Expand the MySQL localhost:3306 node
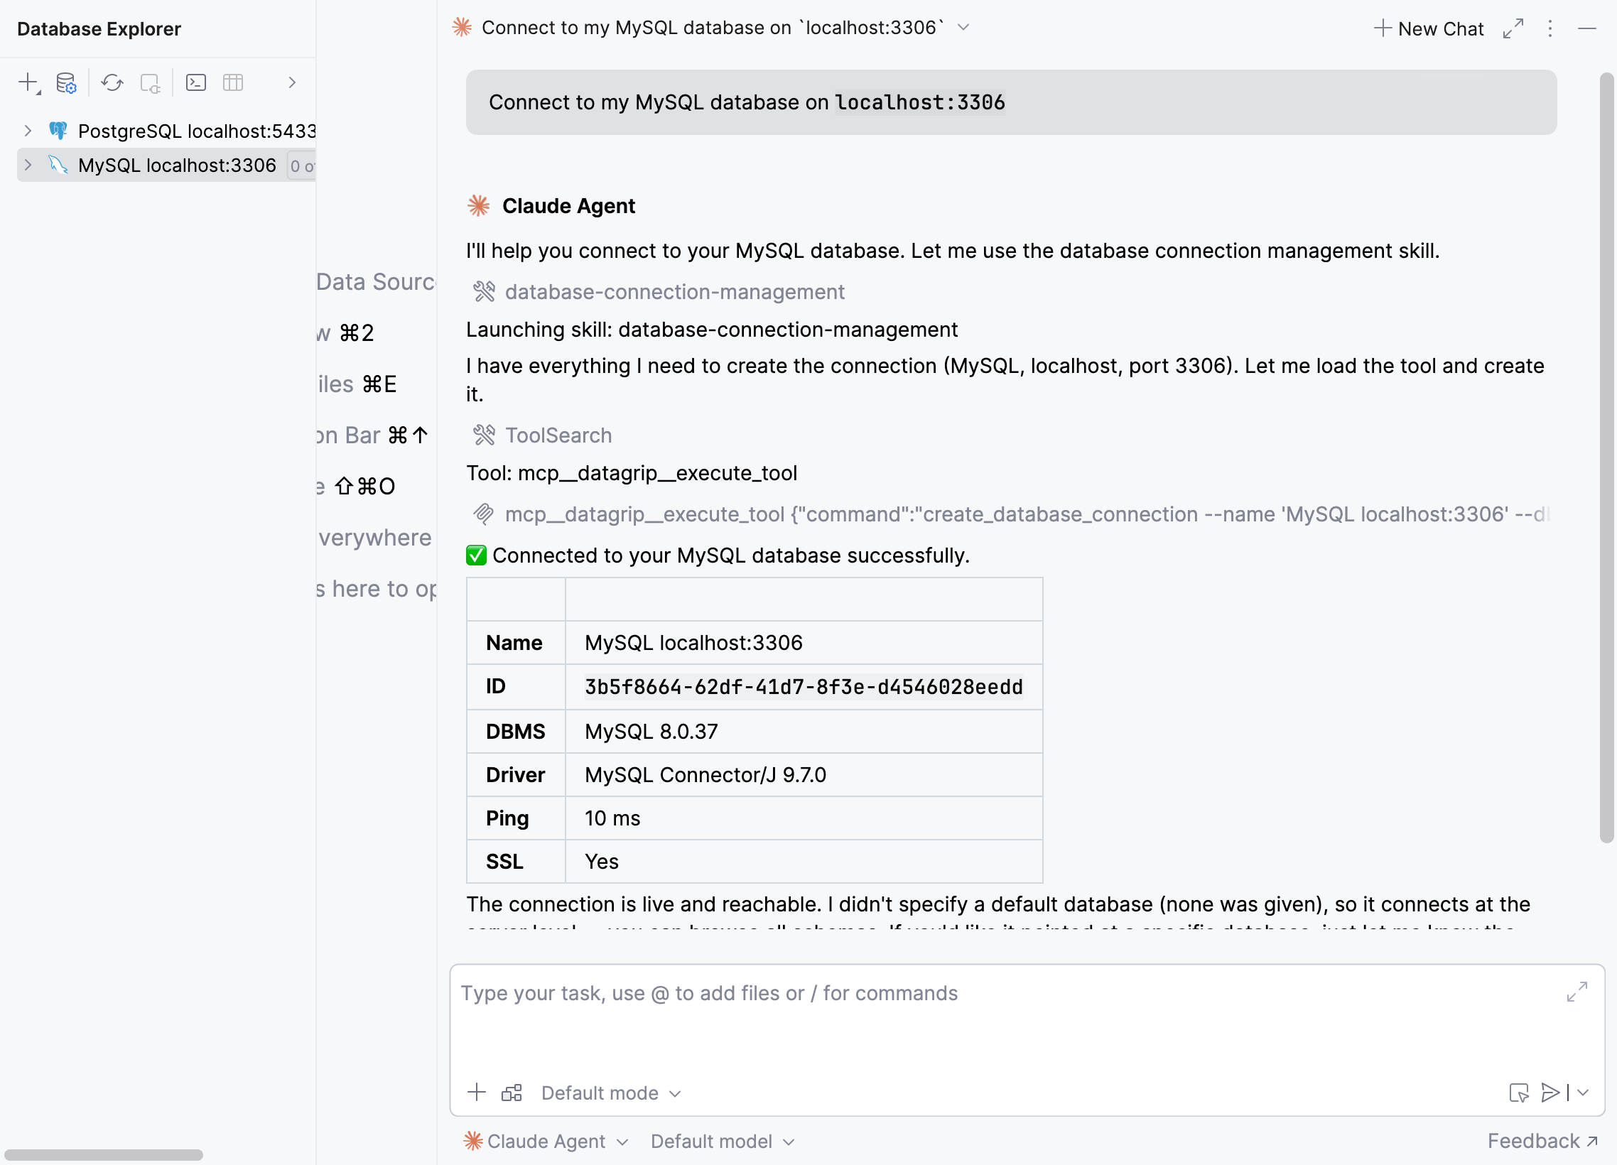 (x=28, y=165)
